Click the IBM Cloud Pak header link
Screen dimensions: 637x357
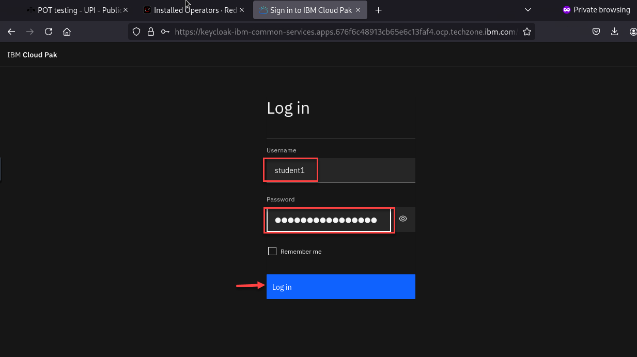(x=32, y=55)
